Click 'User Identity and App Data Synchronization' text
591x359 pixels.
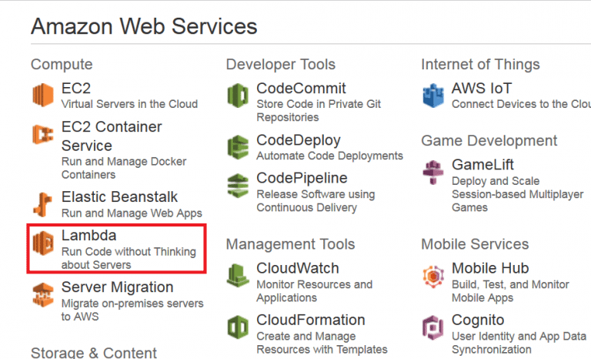pyautogui.click(x=519, y=343)
